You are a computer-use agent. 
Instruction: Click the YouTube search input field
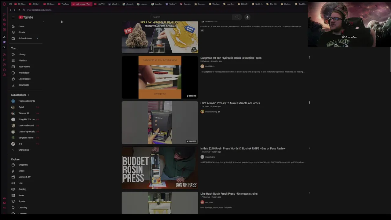click(x=191, y=17)
